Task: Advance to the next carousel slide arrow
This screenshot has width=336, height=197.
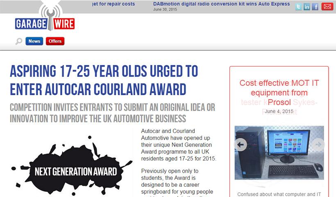Action: [318, 144]
